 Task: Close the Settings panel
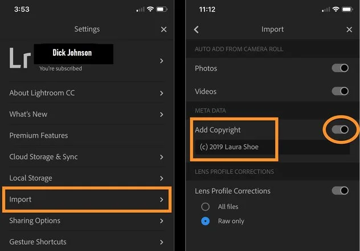click(163, 30)
